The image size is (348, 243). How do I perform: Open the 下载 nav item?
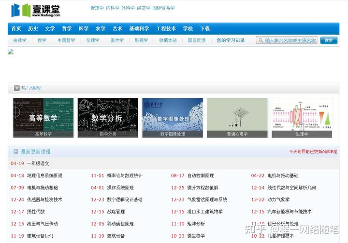(x=204, y=28)
